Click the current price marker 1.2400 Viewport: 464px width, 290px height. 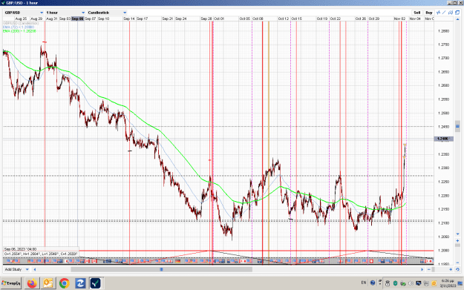coord(443,139)
